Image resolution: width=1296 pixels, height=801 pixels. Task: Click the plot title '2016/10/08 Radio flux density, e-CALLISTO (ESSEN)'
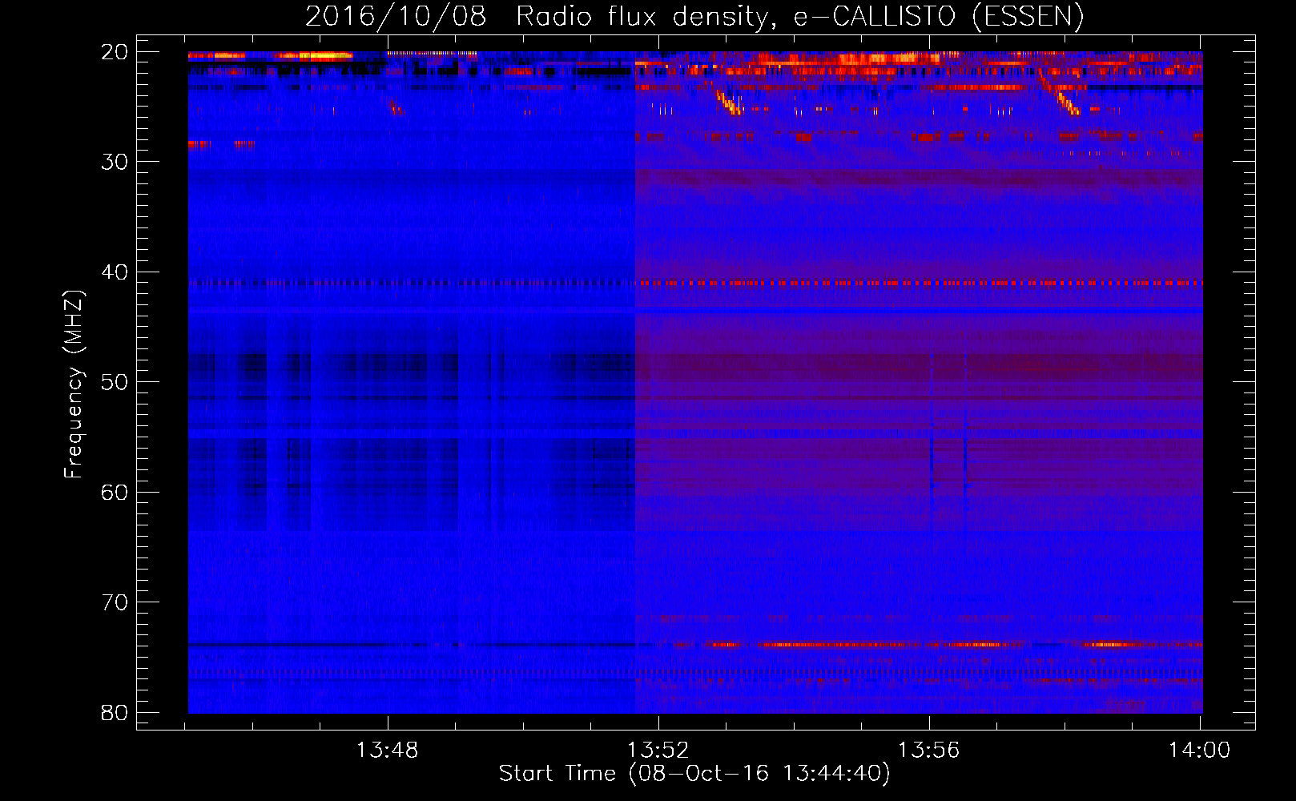(x=694, y=16)
